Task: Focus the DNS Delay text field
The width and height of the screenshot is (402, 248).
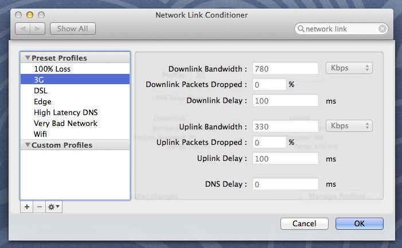Action: [285, 184]
